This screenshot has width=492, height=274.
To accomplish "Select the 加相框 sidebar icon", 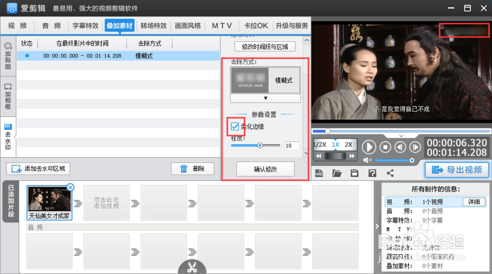I will (x=8, y=96).
